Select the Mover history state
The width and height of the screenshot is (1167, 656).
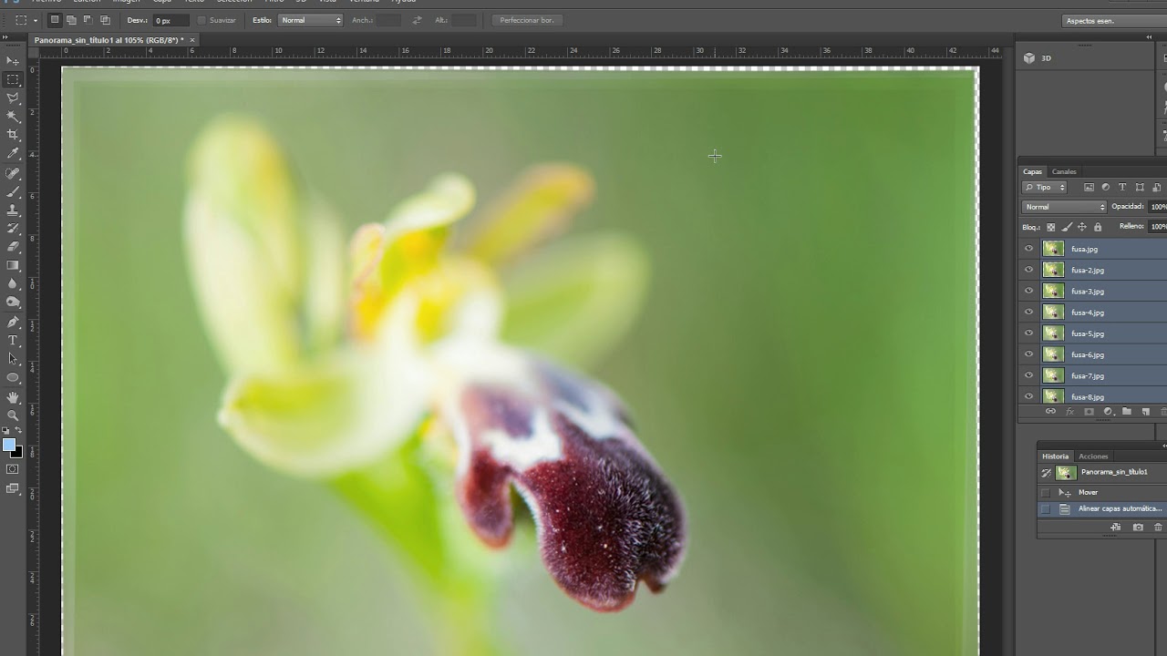point(1101,492)
